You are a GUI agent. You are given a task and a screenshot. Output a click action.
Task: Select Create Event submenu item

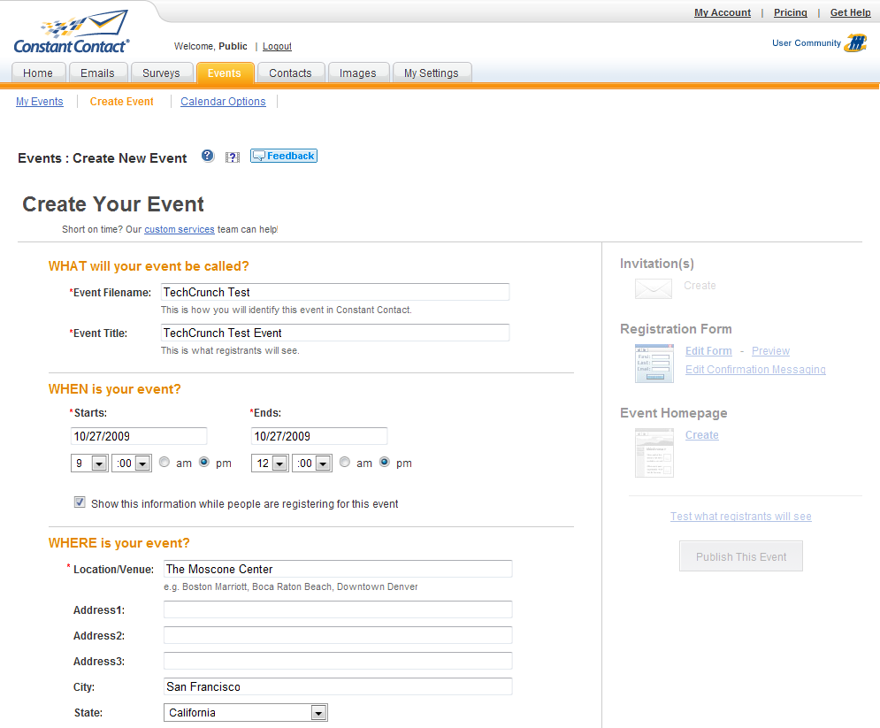(x=122, y=102)
